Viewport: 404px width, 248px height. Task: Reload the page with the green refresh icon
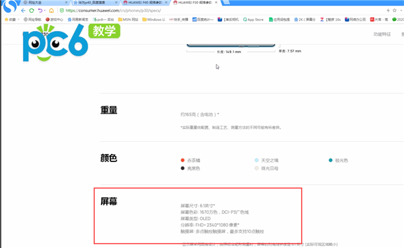[32, 11]
